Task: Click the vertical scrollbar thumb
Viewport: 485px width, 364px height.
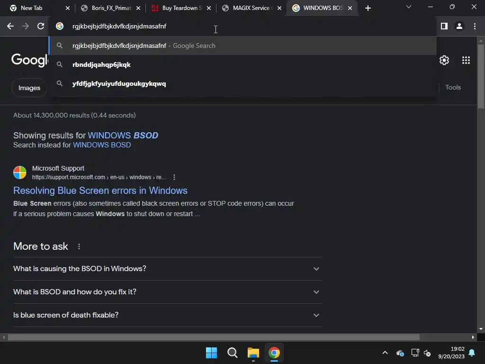Action: 481,76
